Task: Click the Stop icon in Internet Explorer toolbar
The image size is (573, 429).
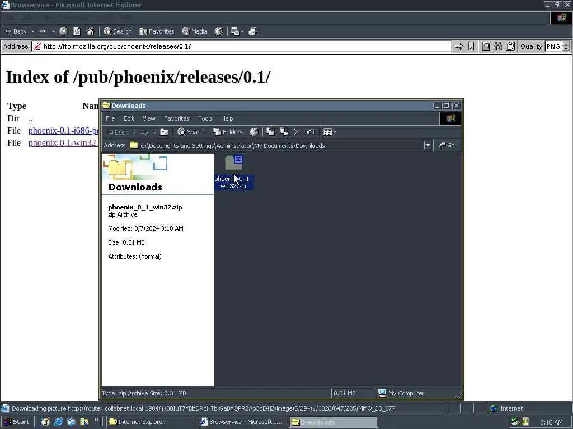Action: pos(63,31)
